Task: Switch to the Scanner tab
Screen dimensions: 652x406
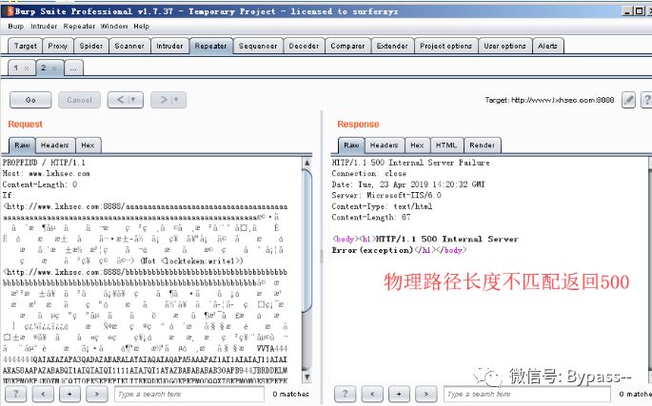Action: click(129, 47)
